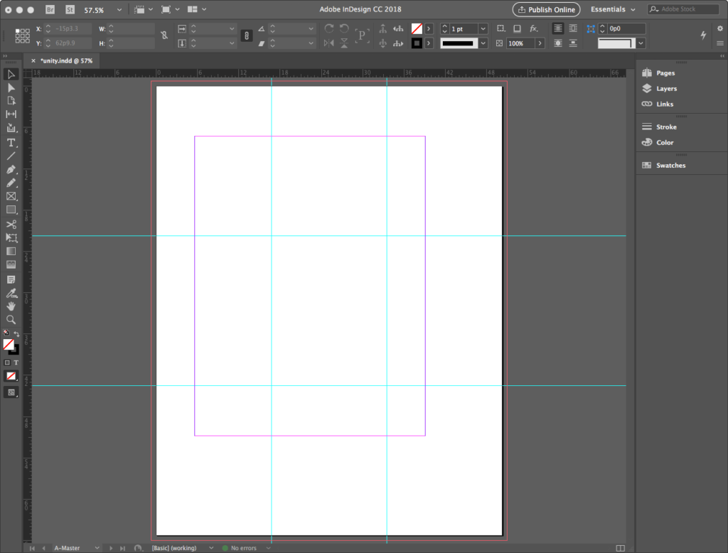
Task: Click the fill color swatch in toolbox
Action: pos(9,344)
